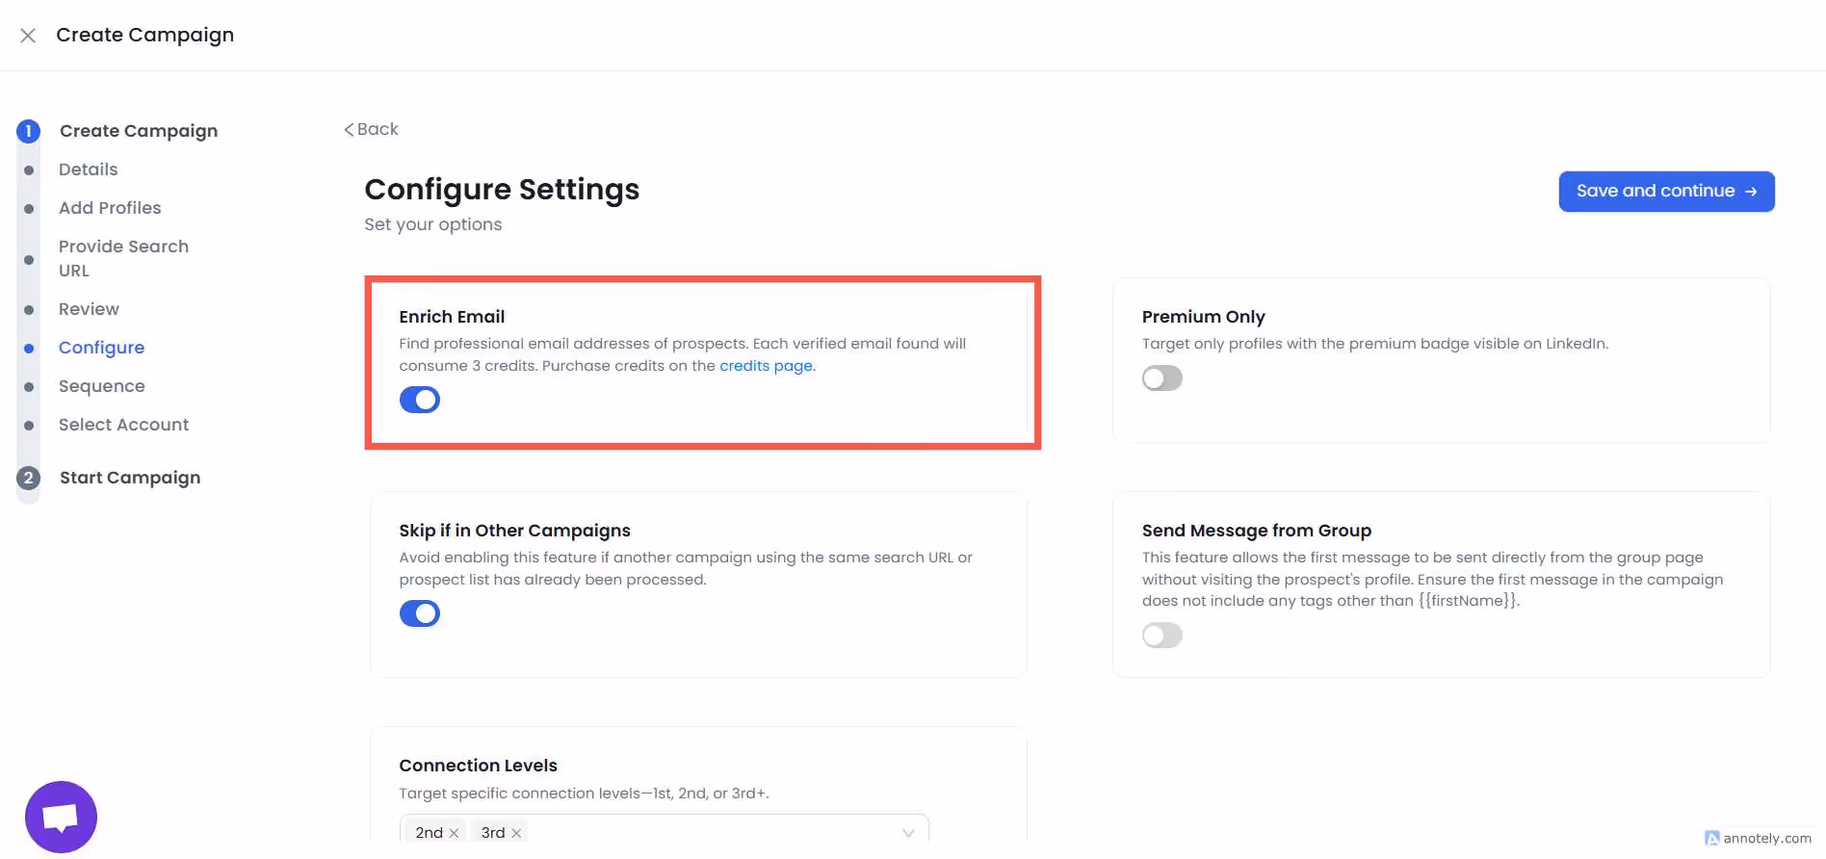
Task: Select the Sequence step in sidebar
Action: [x=101, y=385]
